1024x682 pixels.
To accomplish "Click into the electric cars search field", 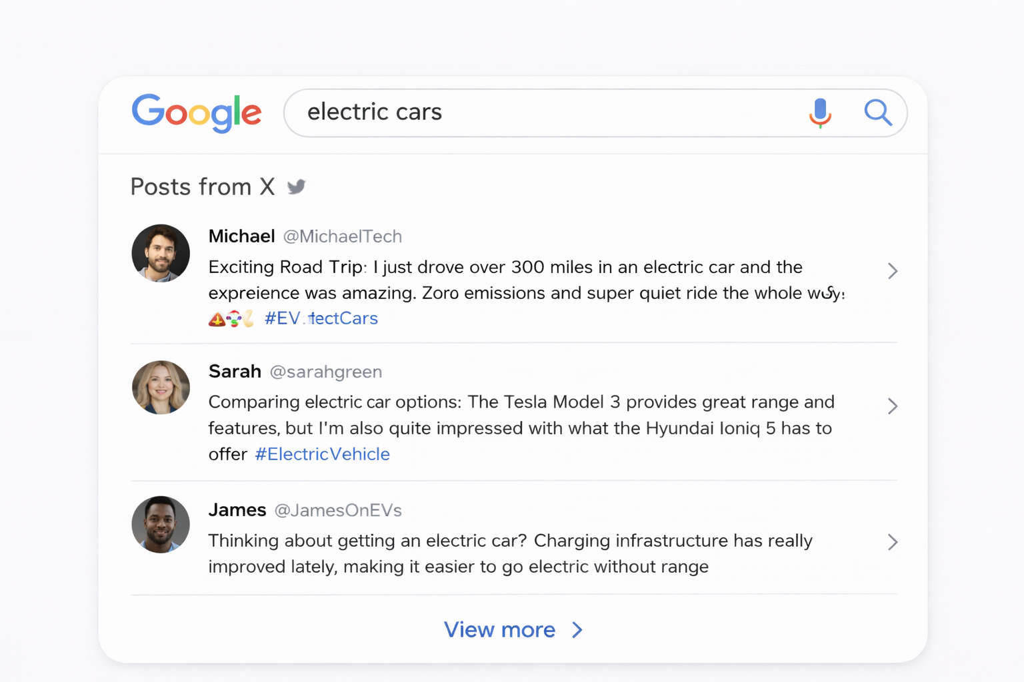I will (533, 113).
